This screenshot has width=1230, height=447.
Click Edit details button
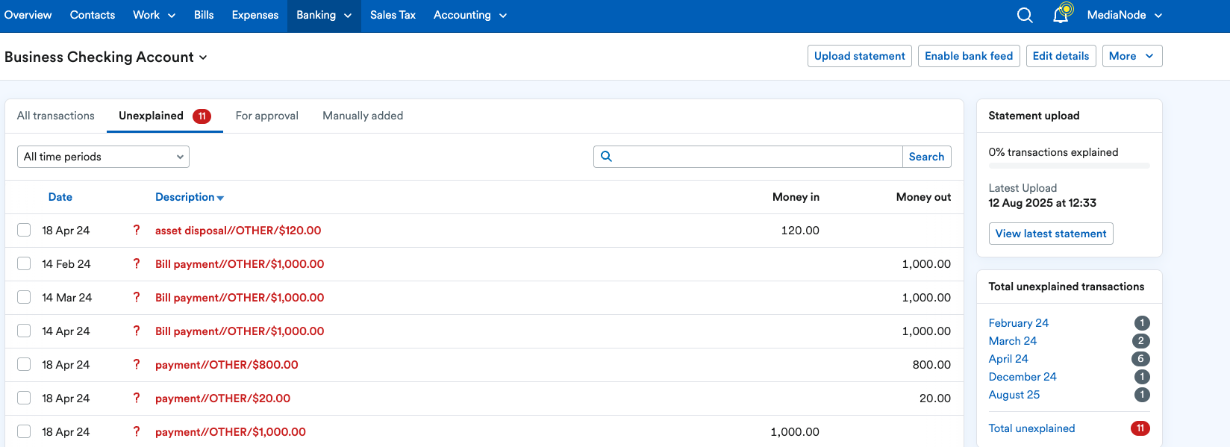pos(1061,56)
